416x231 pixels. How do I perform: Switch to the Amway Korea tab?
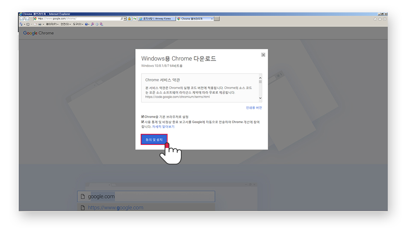click(156, 19)
